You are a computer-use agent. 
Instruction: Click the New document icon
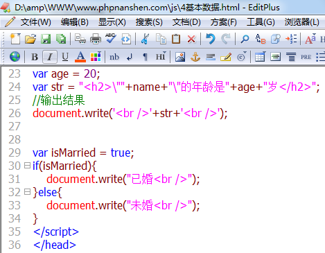(x=15, y=39)
